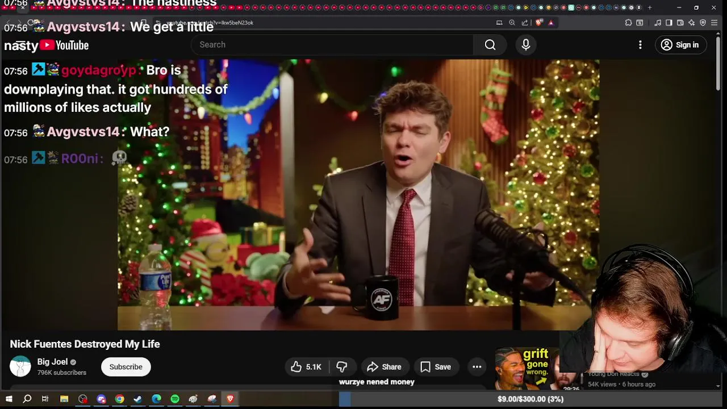Screen dimensions: 727x409
Task: Dislike the video with thumbs-down button
Action: tap(342, 367)
